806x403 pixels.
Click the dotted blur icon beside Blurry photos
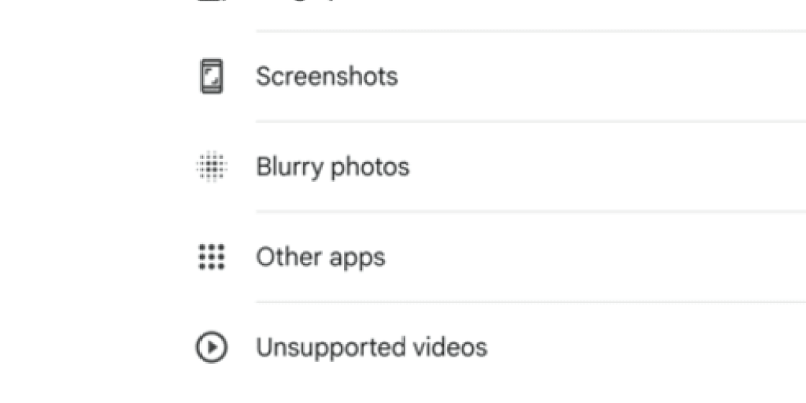point(211,167)
